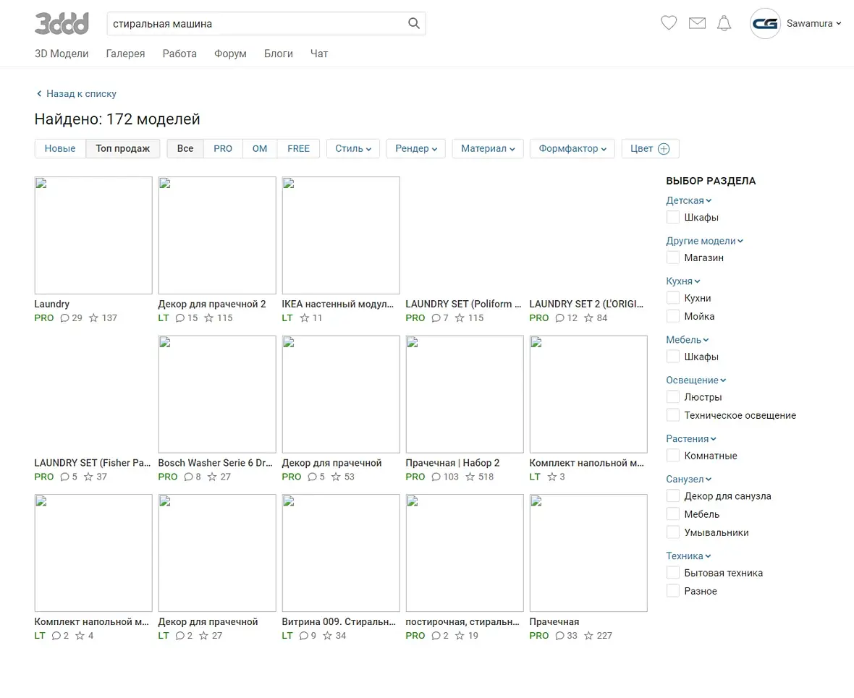Open the Прачечная | Набор 2 thumbnail

[465, 394]
